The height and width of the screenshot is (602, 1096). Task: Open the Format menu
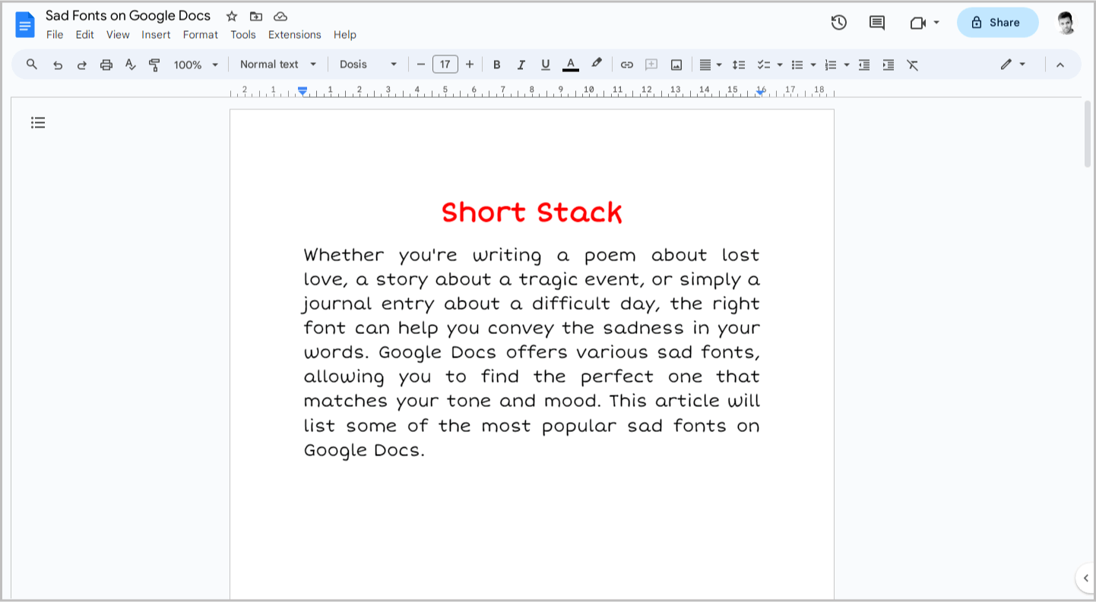pyautogui.click(x=201, y=35)
